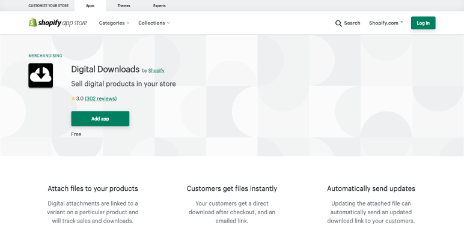The height and width of the screenshot is (240, 464).
Task: Select the Apps tab
Action: 90,5
